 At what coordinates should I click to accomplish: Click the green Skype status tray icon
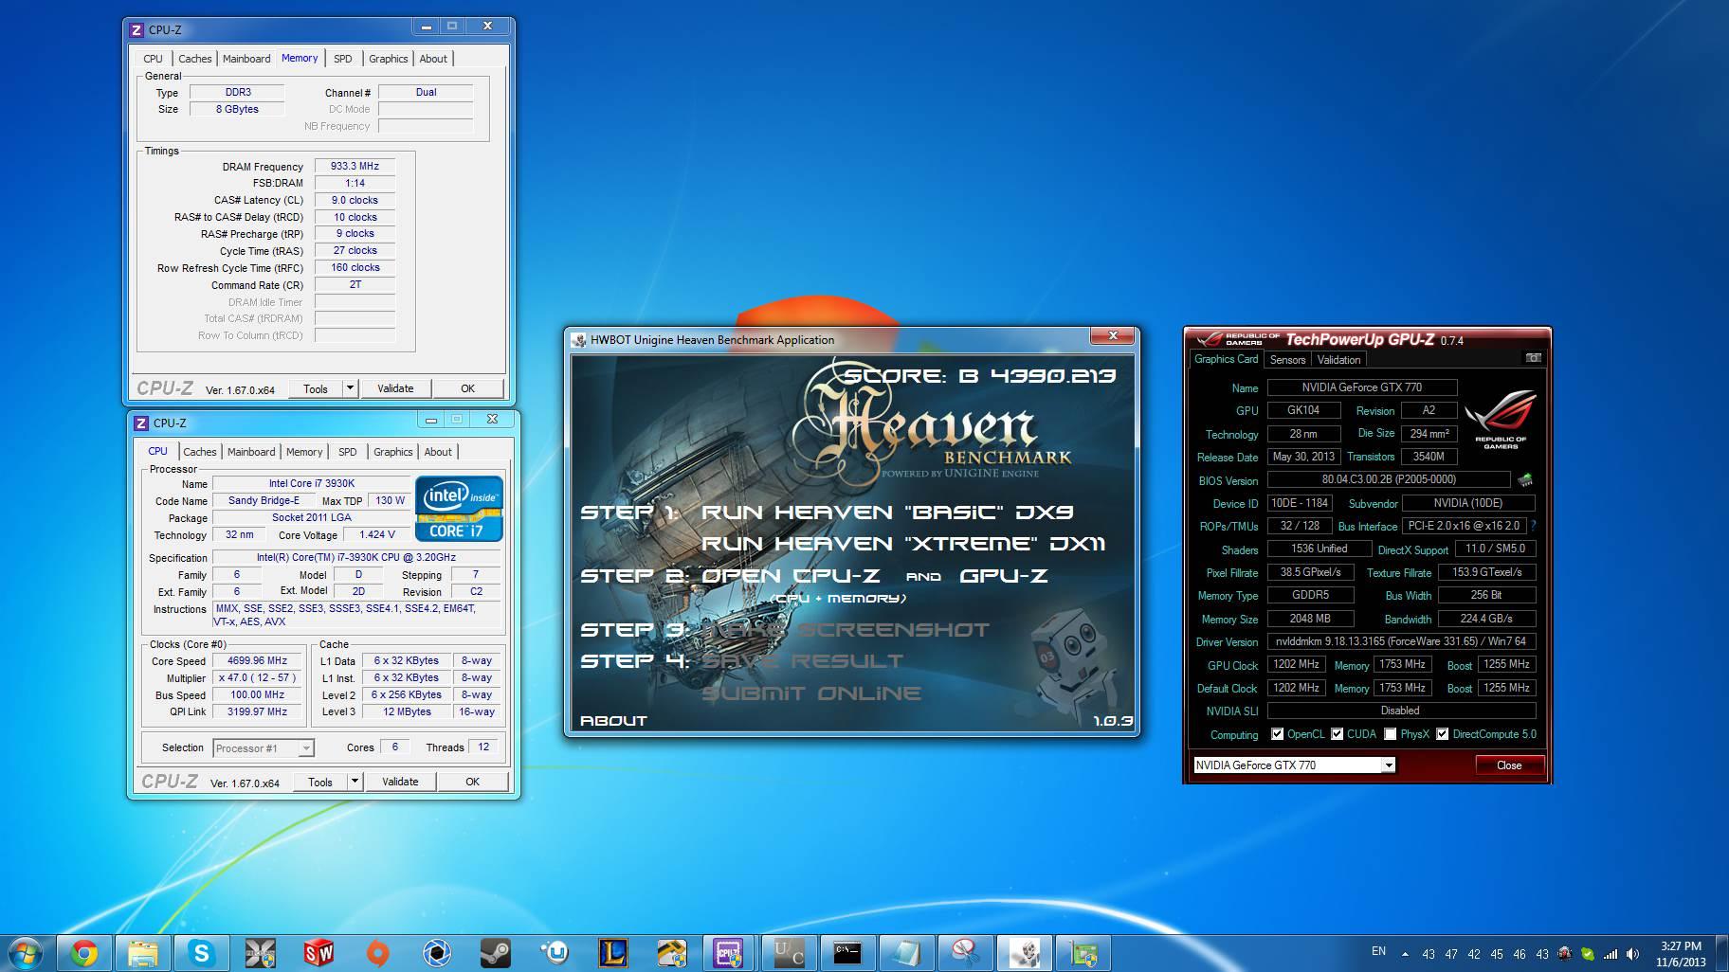1587,953
